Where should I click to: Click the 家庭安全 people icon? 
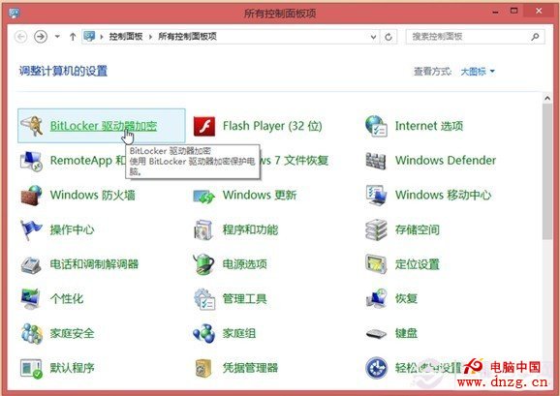click(x=31, y=334)
